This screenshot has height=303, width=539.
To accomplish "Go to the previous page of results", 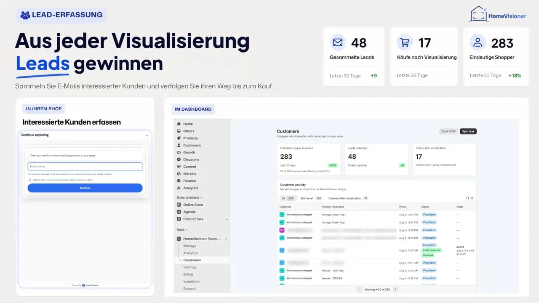I will tap(359, 290).
